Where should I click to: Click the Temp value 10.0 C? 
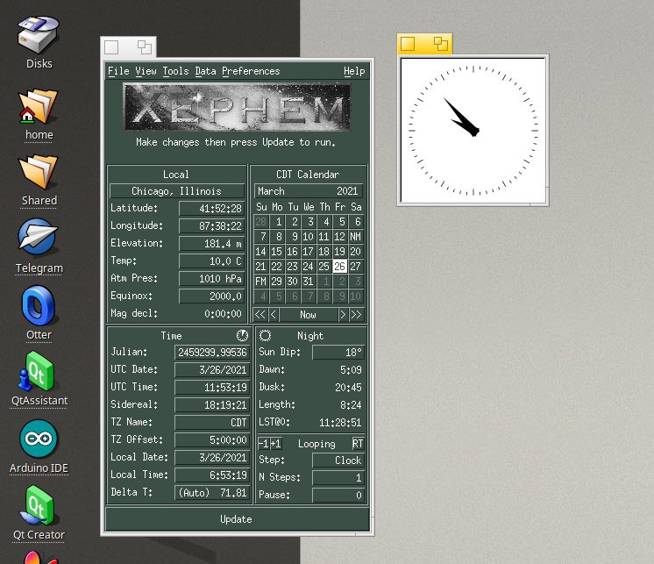pyautogui.click(x=212, y=261)
